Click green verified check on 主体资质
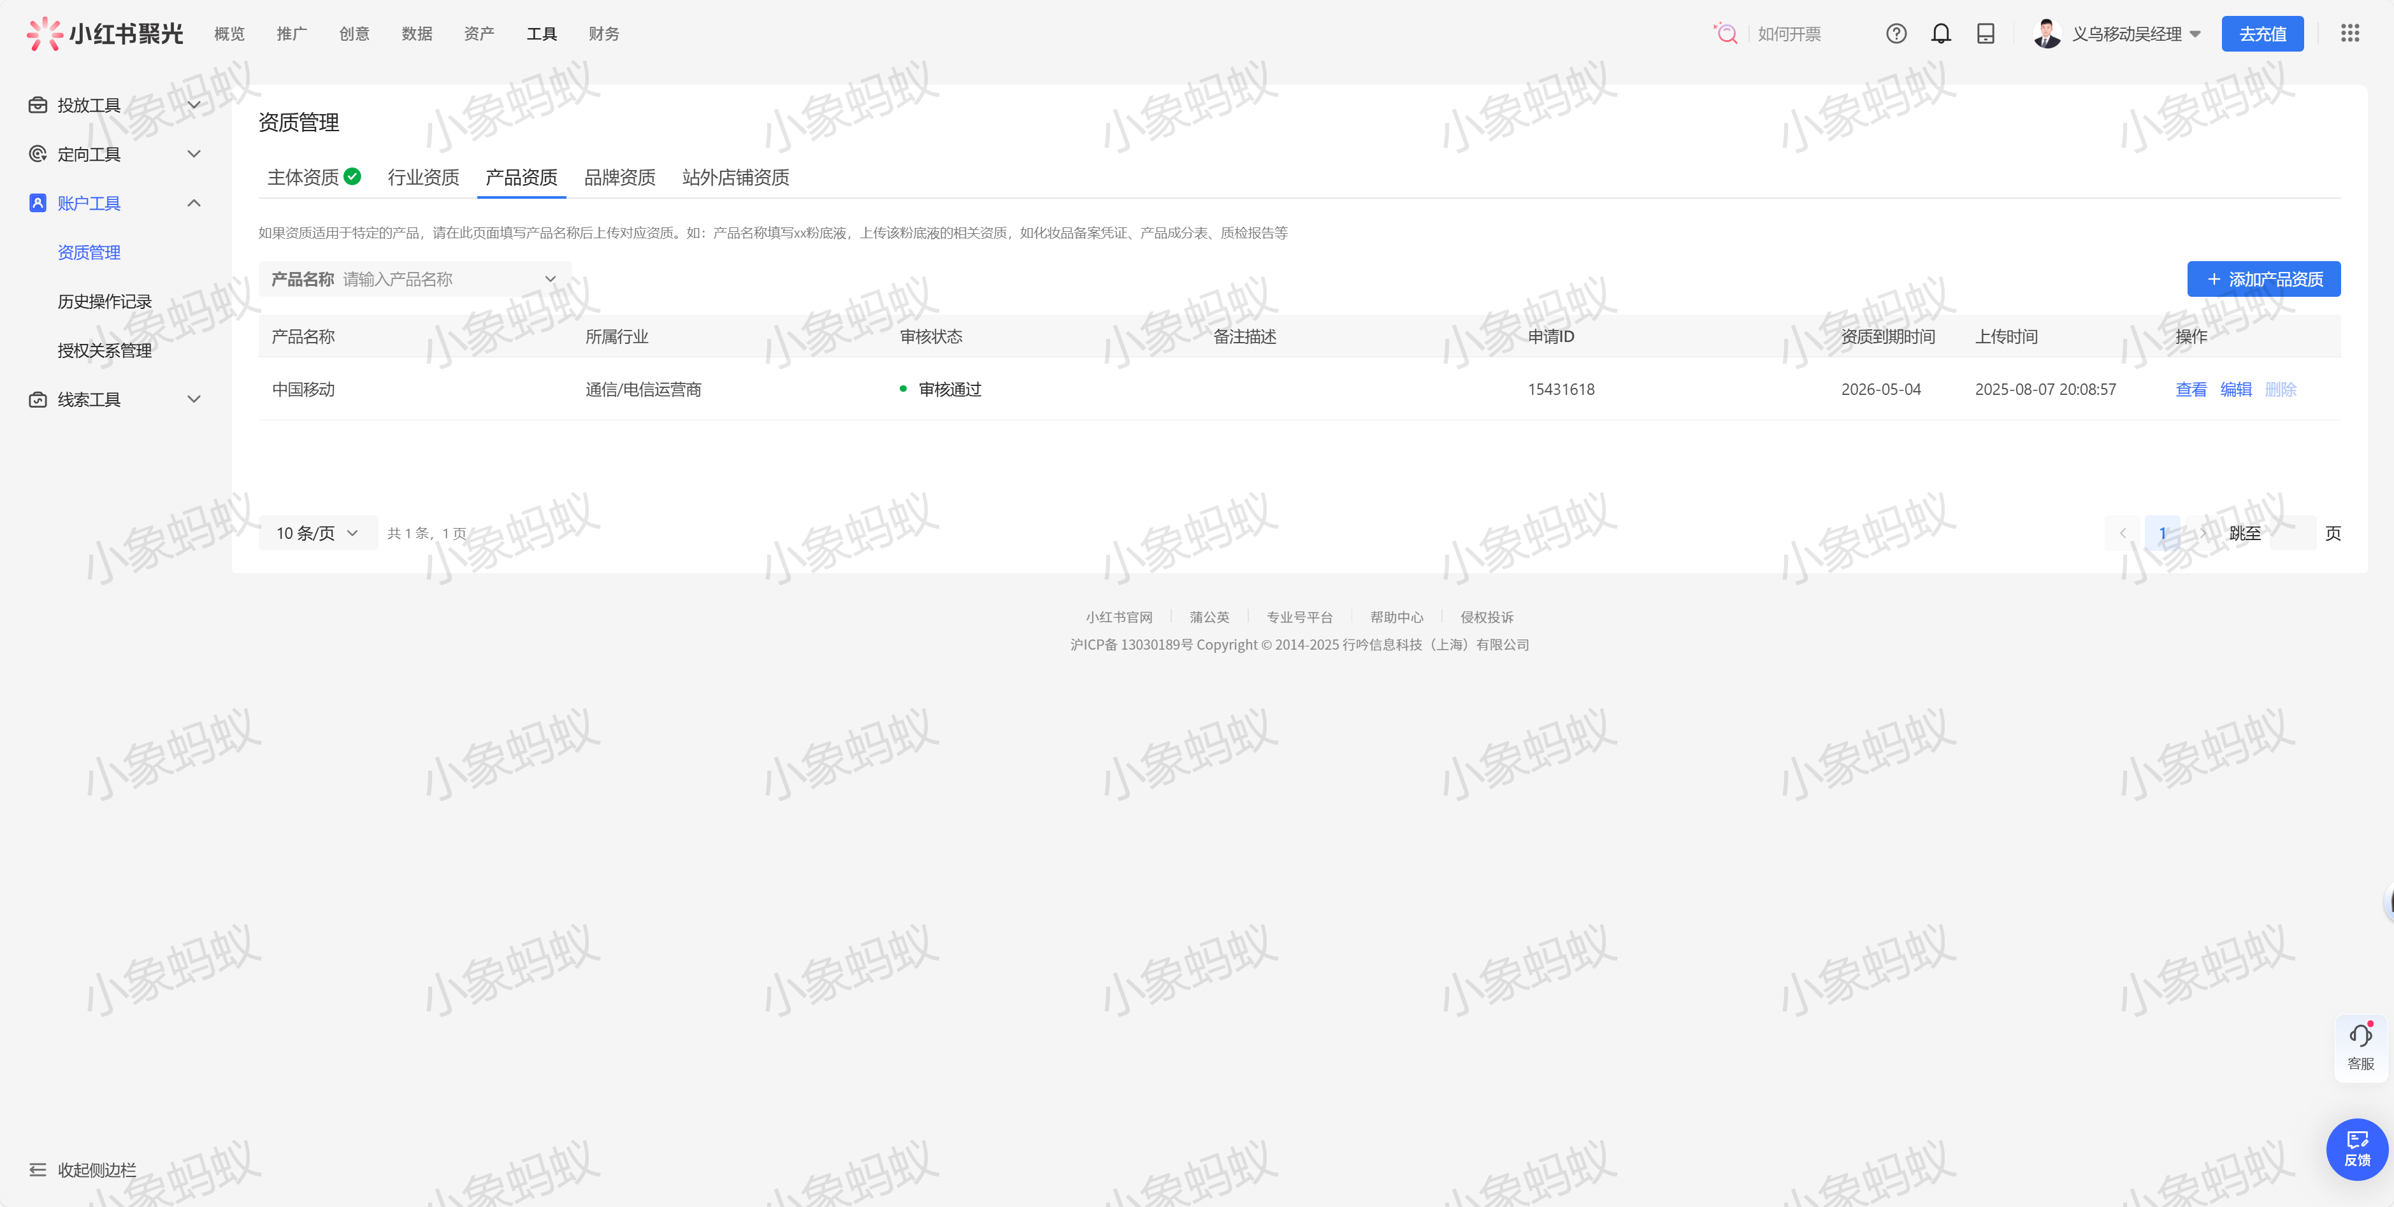Image resolution: width=2394 pixels, height=1207 pixels. 352,176
